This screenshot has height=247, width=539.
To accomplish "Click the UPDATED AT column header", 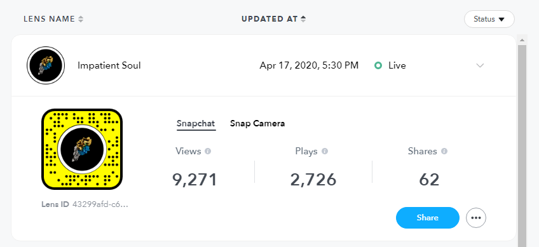I will click(269, 19).
